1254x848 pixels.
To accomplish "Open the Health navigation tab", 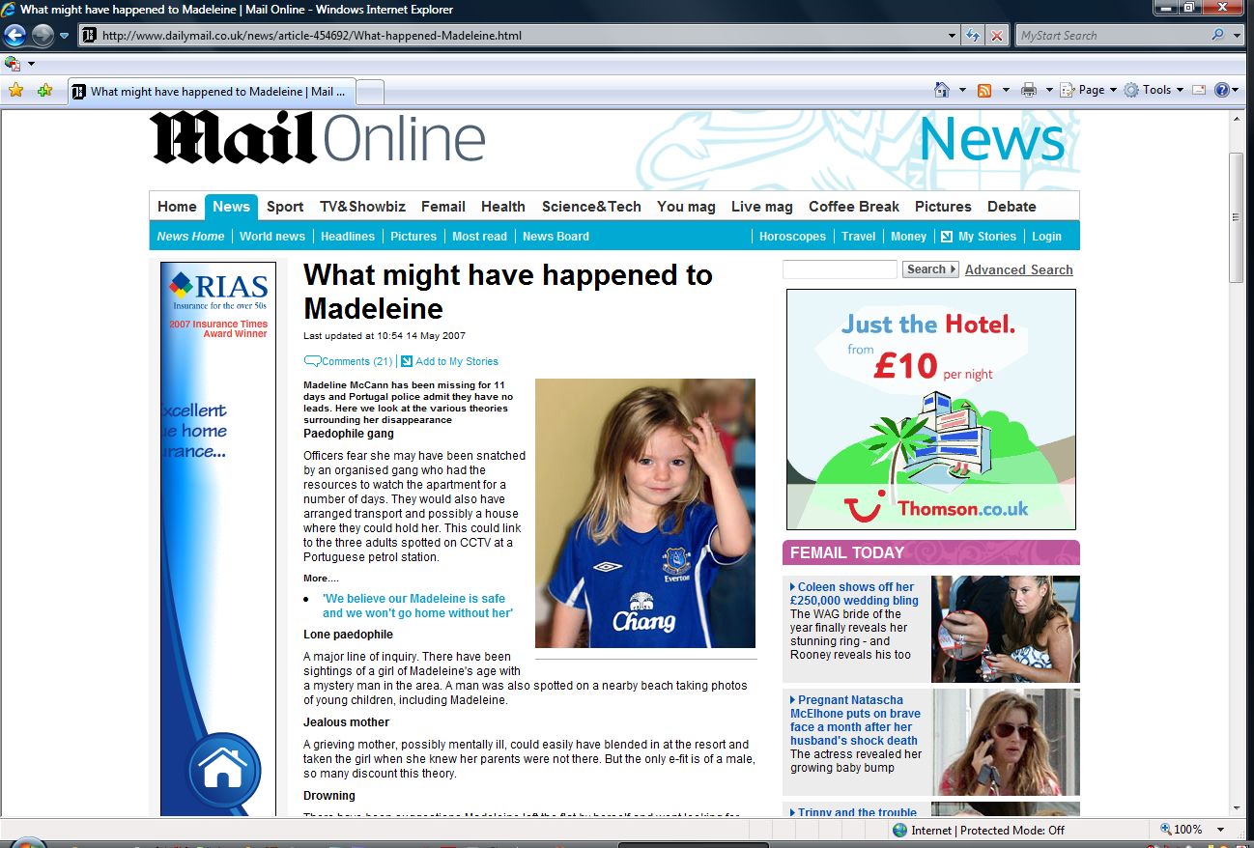I will pyautogui.click(x=503, y=207).
